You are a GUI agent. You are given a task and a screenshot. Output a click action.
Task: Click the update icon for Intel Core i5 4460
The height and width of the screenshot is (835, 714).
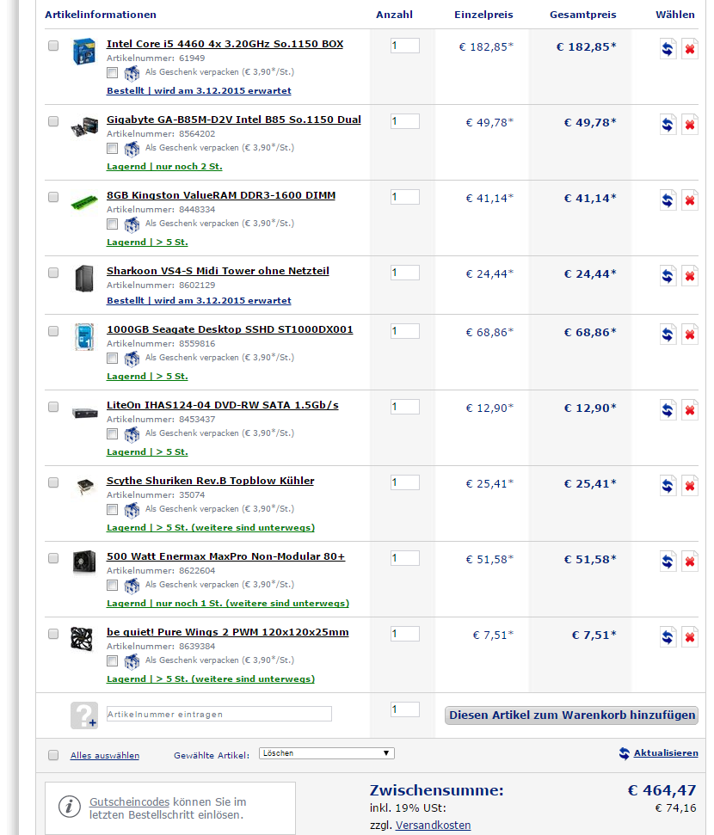point(668,49)
